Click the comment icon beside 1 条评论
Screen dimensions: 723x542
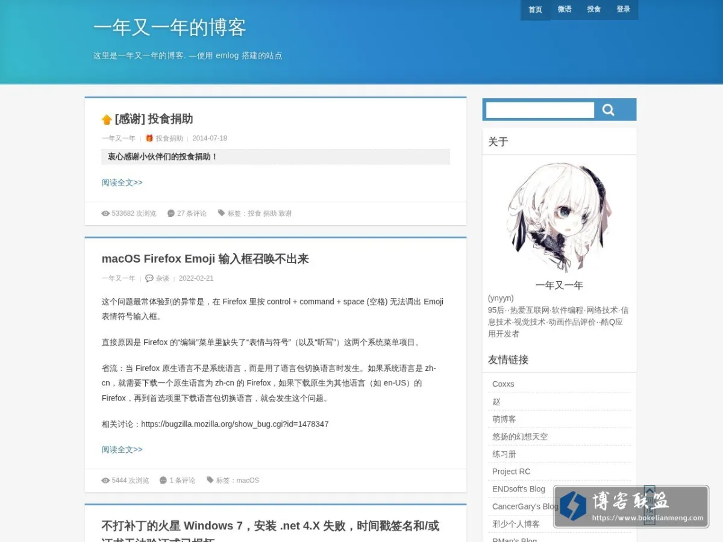click(163, 481)
